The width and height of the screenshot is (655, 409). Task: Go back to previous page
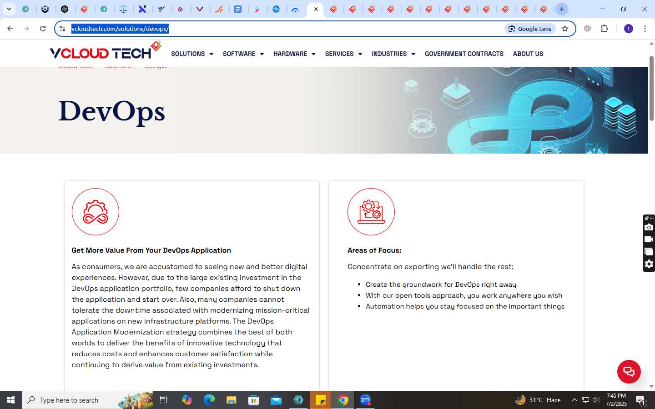point(10,29)
